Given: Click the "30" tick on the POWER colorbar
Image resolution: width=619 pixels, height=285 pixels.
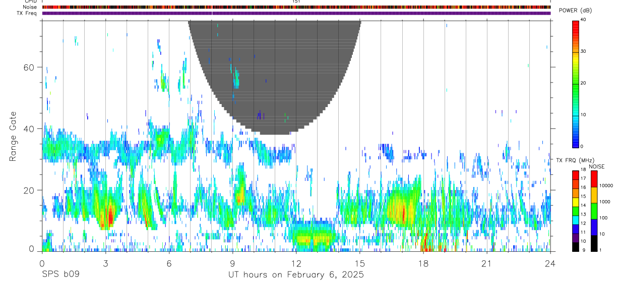Looking at the screenshot, I should click(x=584, y=51).
